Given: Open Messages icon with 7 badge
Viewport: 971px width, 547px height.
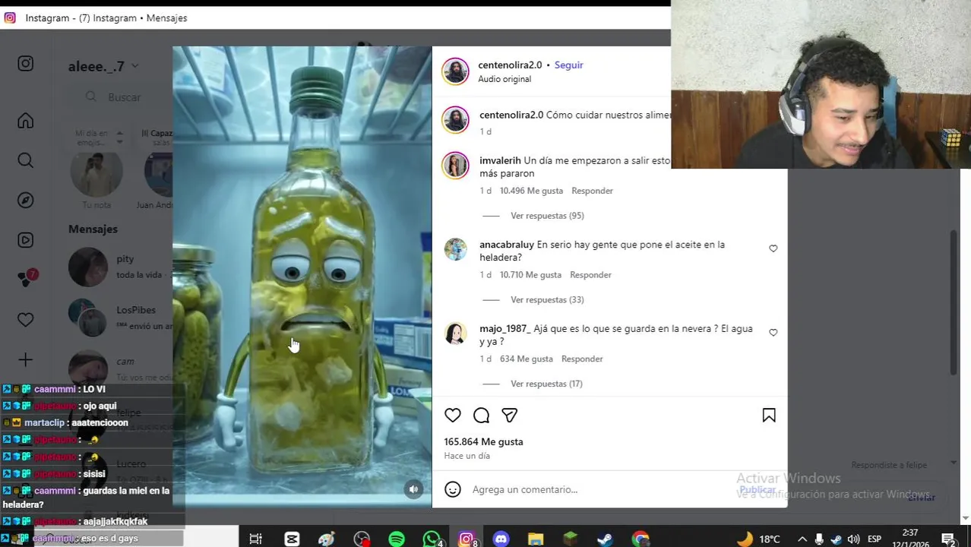Looking at the screenshot, I should click(27, 279).
